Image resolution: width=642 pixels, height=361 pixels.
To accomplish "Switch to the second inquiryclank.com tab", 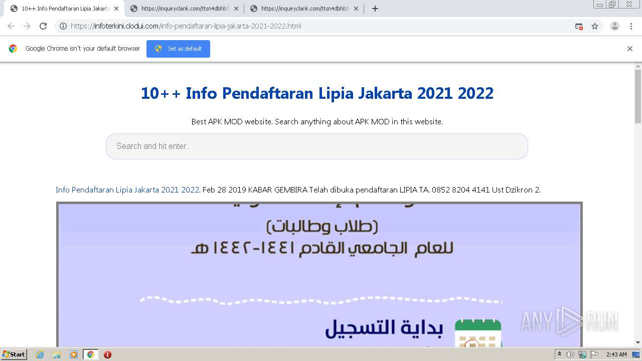I will point(304,9).
